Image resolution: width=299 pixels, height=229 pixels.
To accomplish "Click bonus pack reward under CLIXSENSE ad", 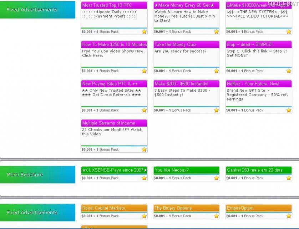I will click(100, 178).
